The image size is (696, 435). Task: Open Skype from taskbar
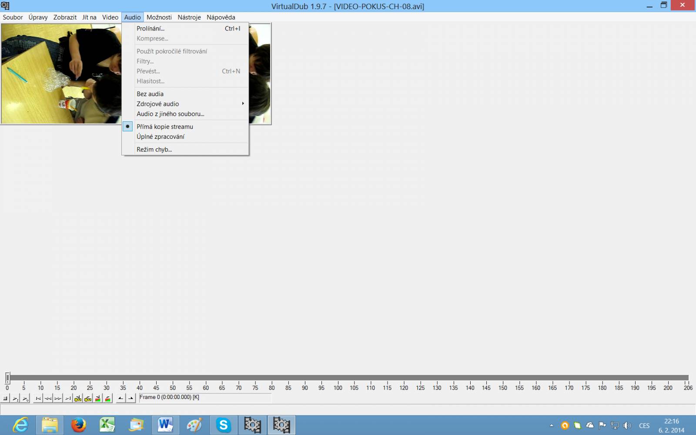coord(223,425)
